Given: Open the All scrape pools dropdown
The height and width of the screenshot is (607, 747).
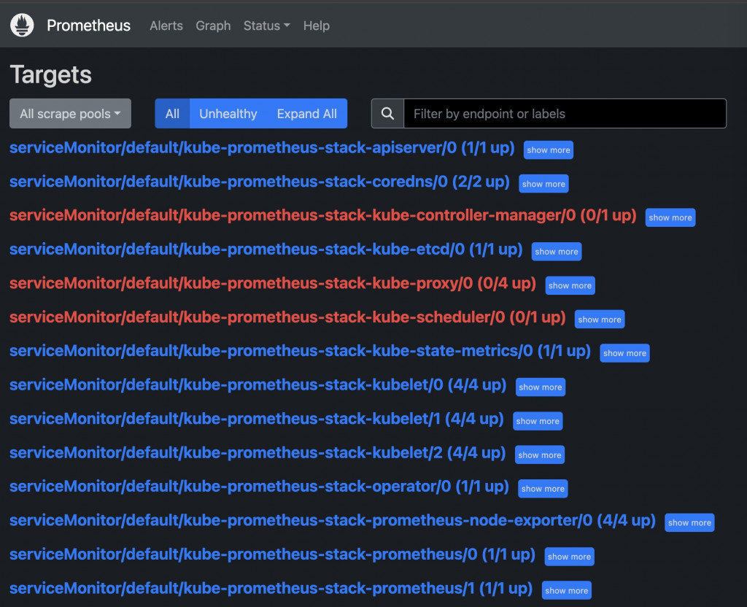Looking at the screenshot, I should pyautogui.click(x=71, y=113).
